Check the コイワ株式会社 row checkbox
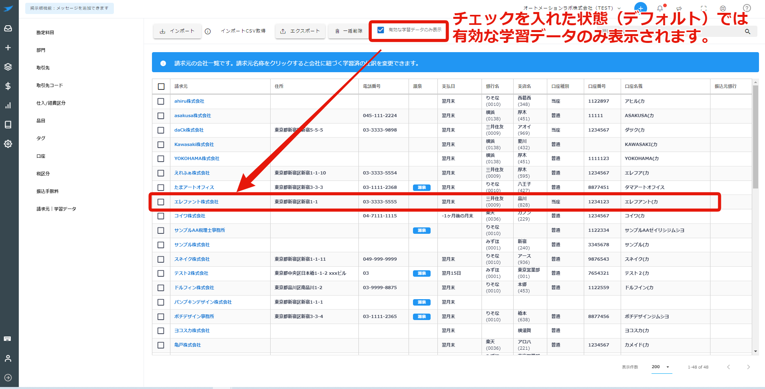 (161, 216)
